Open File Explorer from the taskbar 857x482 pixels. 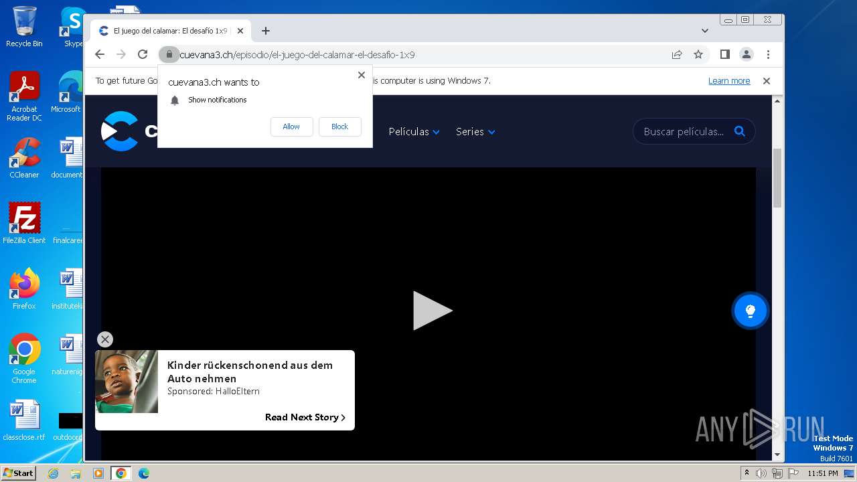point(76,473)
